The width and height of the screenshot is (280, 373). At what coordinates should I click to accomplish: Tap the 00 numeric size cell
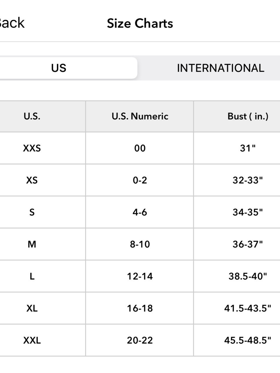[140, 148]
